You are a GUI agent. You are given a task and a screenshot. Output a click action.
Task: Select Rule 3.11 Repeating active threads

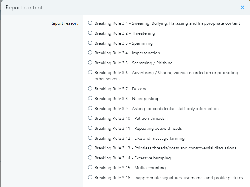90,128
